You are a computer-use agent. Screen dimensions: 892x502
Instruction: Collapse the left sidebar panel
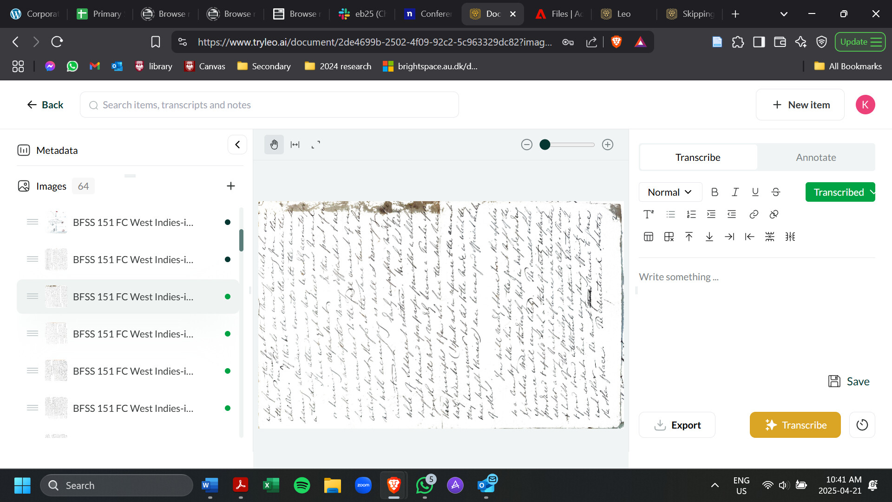(x=237, y=145)
